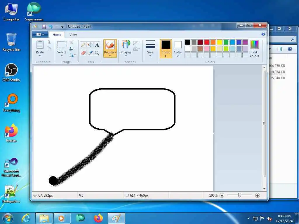Open the Shape outline dropdown
This screenshot has height=224, width=299.
[x=136, y=43]
